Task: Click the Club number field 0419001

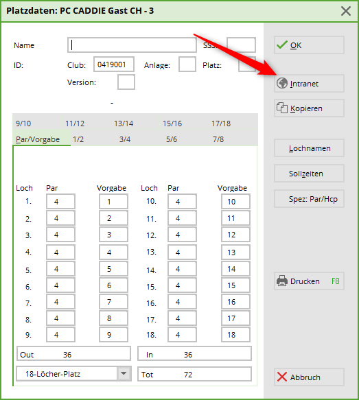Action: [114, 64]
